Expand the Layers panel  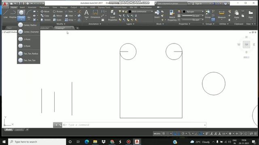point(130,24)
